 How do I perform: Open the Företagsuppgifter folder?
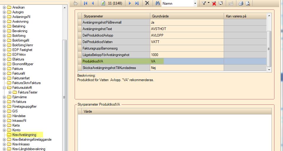pyautogui.click(x=24, y=106)
